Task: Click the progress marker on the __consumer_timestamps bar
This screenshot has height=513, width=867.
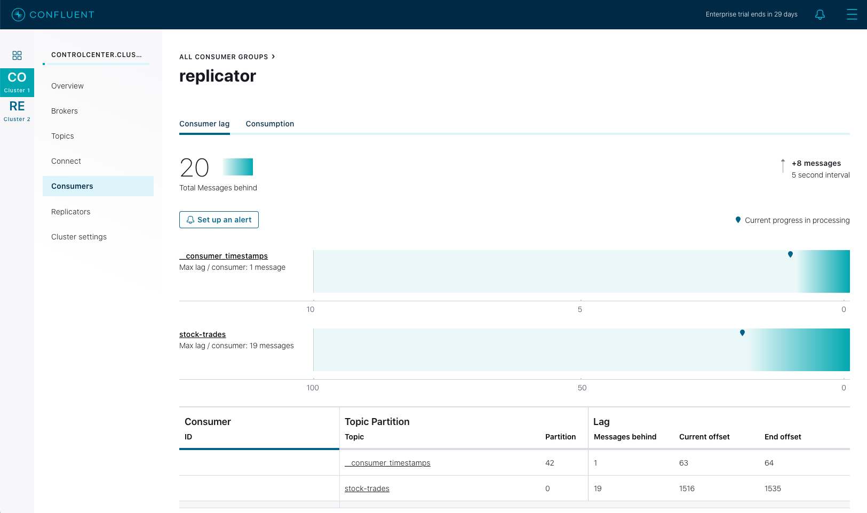Action: click(x=790, y=254)
